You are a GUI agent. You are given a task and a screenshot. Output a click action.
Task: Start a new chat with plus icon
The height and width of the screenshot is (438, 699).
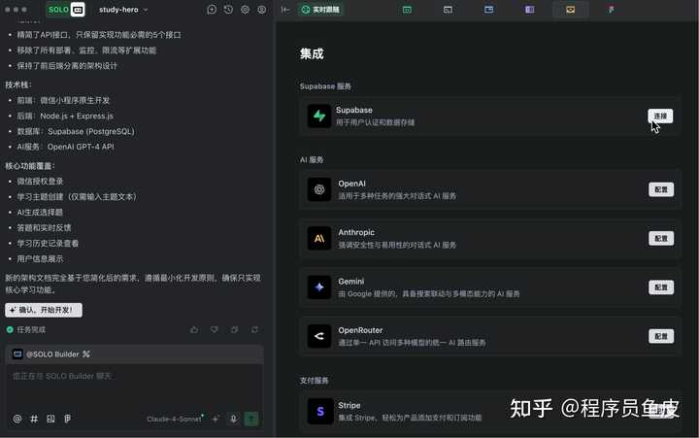tap(212, 10)
